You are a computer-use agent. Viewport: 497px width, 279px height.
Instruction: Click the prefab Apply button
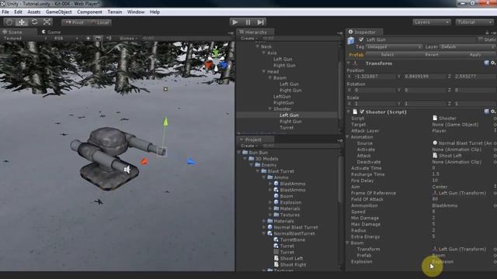click(475, 54)
